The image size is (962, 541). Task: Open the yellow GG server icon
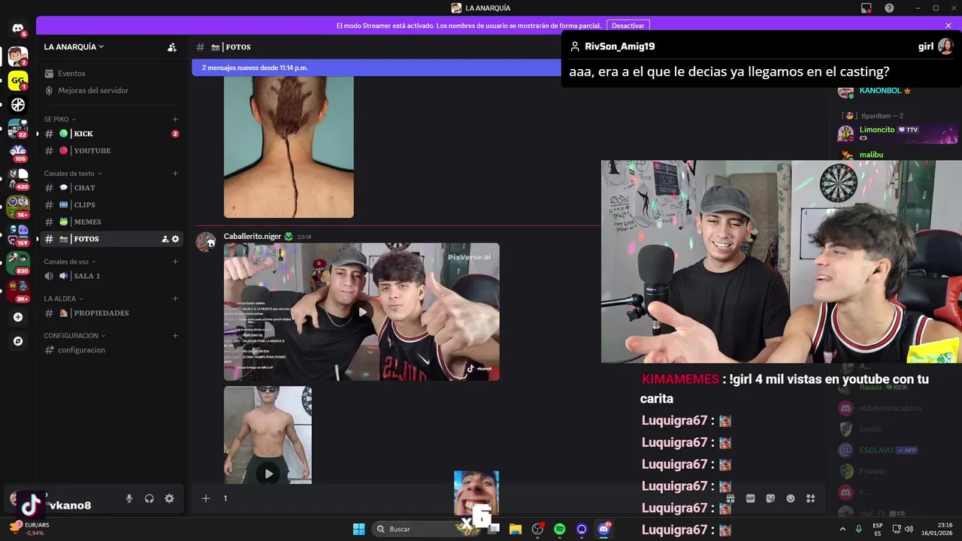point(18,80)
